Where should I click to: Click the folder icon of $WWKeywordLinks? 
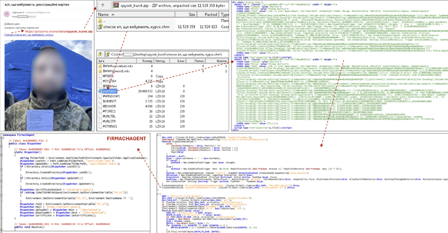pyautogui.click(x=100, y=71)
